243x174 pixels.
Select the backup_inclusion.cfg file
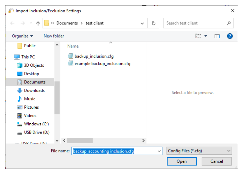94,56
